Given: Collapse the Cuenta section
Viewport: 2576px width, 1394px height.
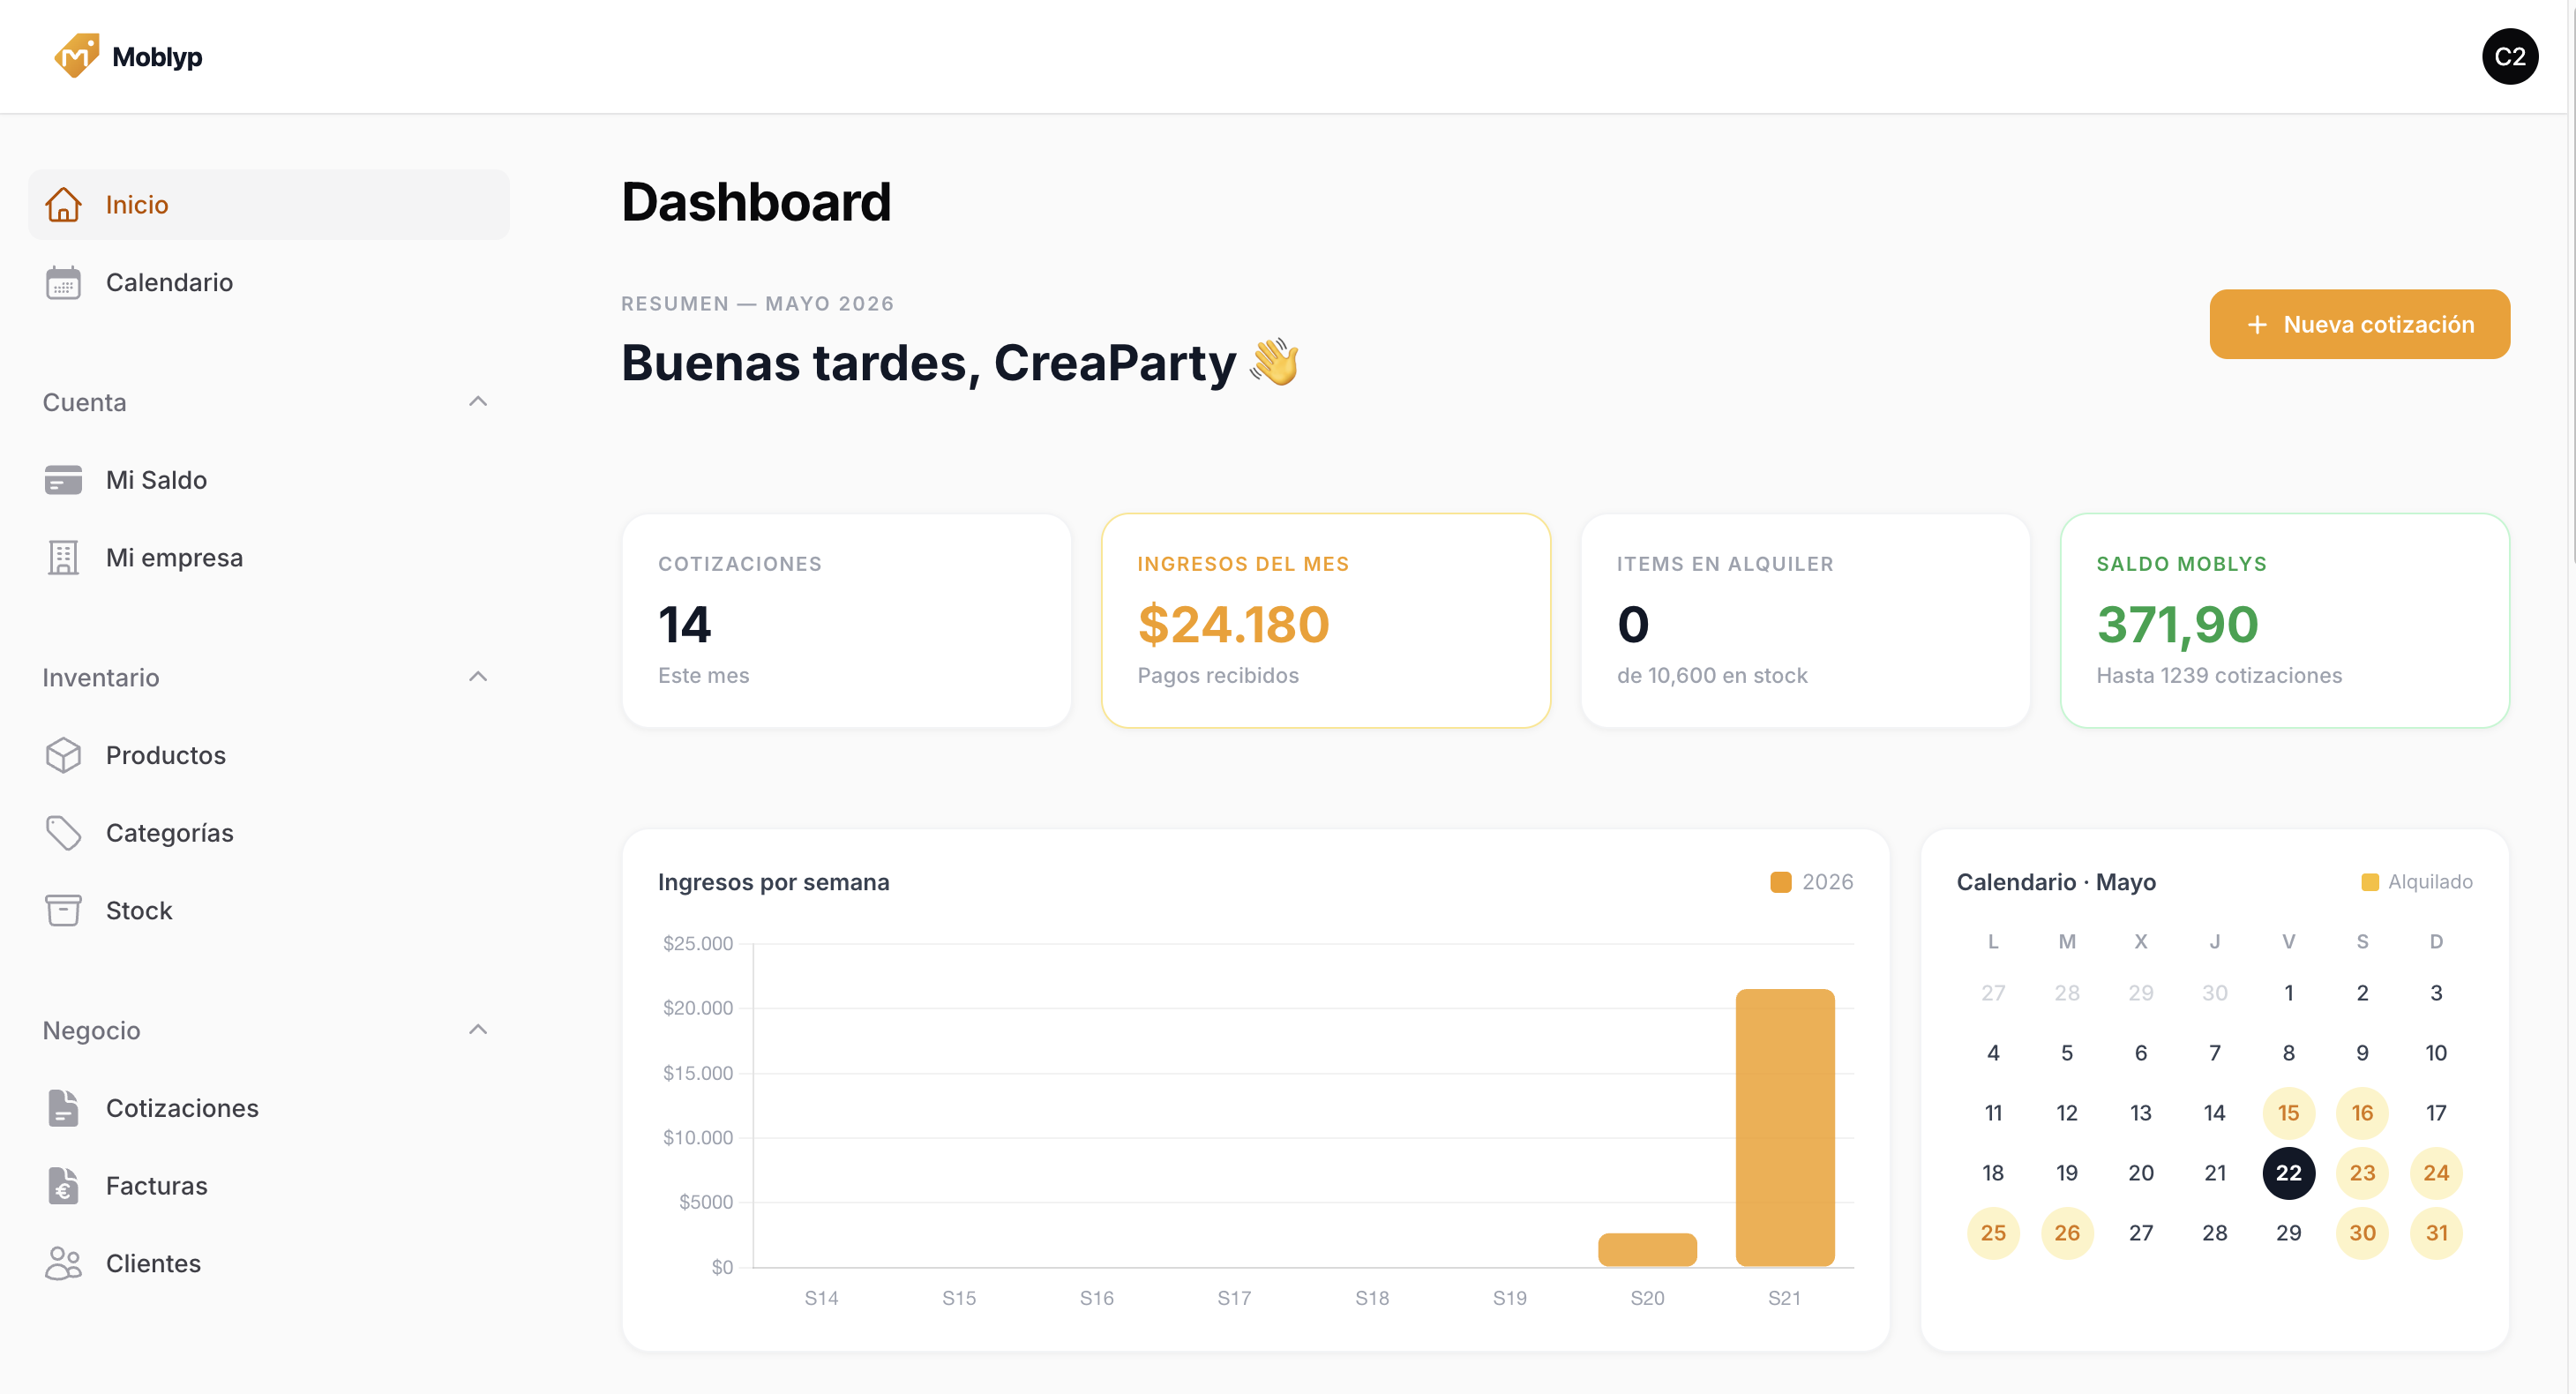Looking at the screenshot, I should 478,402.
